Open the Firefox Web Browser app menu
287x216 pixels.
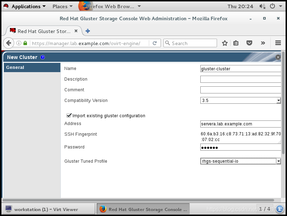coord(110,6)
